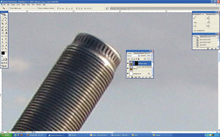Toggle lock all in the Layers panel
220x137 pixels.
pyautogui.click(x=139, y=59)
